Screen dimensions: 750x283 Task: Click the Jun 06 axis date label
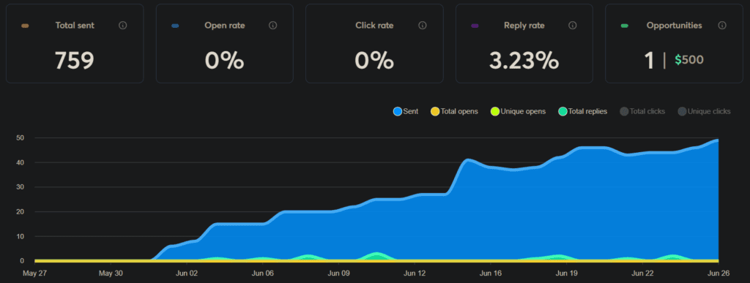[263, 273]
